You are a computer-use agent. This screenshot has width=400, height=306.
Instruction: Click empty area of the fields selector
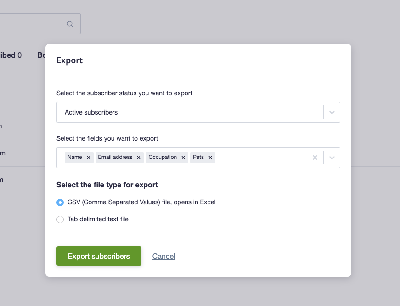pos(262,158)
